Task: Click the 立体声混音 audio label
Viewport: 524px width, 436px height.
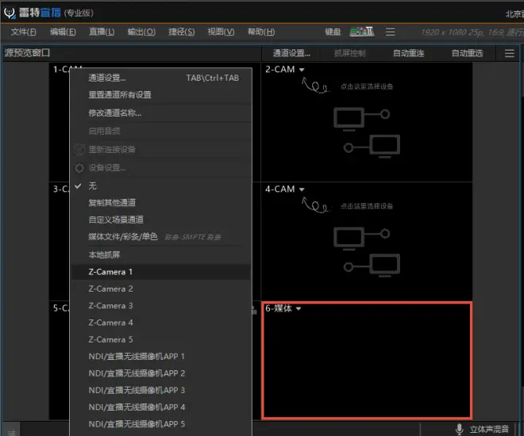Action: (489, 429)
